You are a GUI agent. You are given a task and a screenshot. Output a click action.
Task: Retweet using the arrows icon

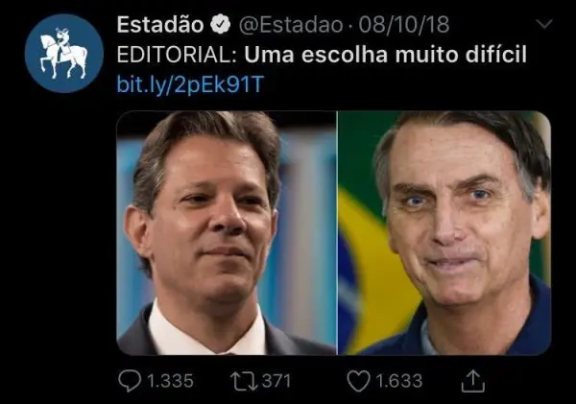[x=244, y=381]
